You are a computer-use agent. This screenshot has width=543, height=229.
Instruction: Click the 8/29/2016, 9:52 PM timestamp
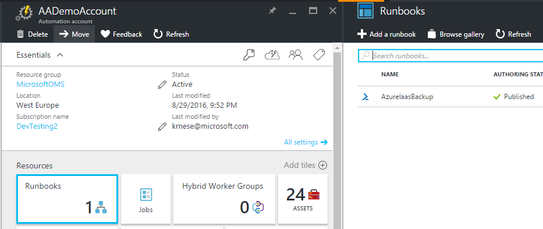pos(204,105)
